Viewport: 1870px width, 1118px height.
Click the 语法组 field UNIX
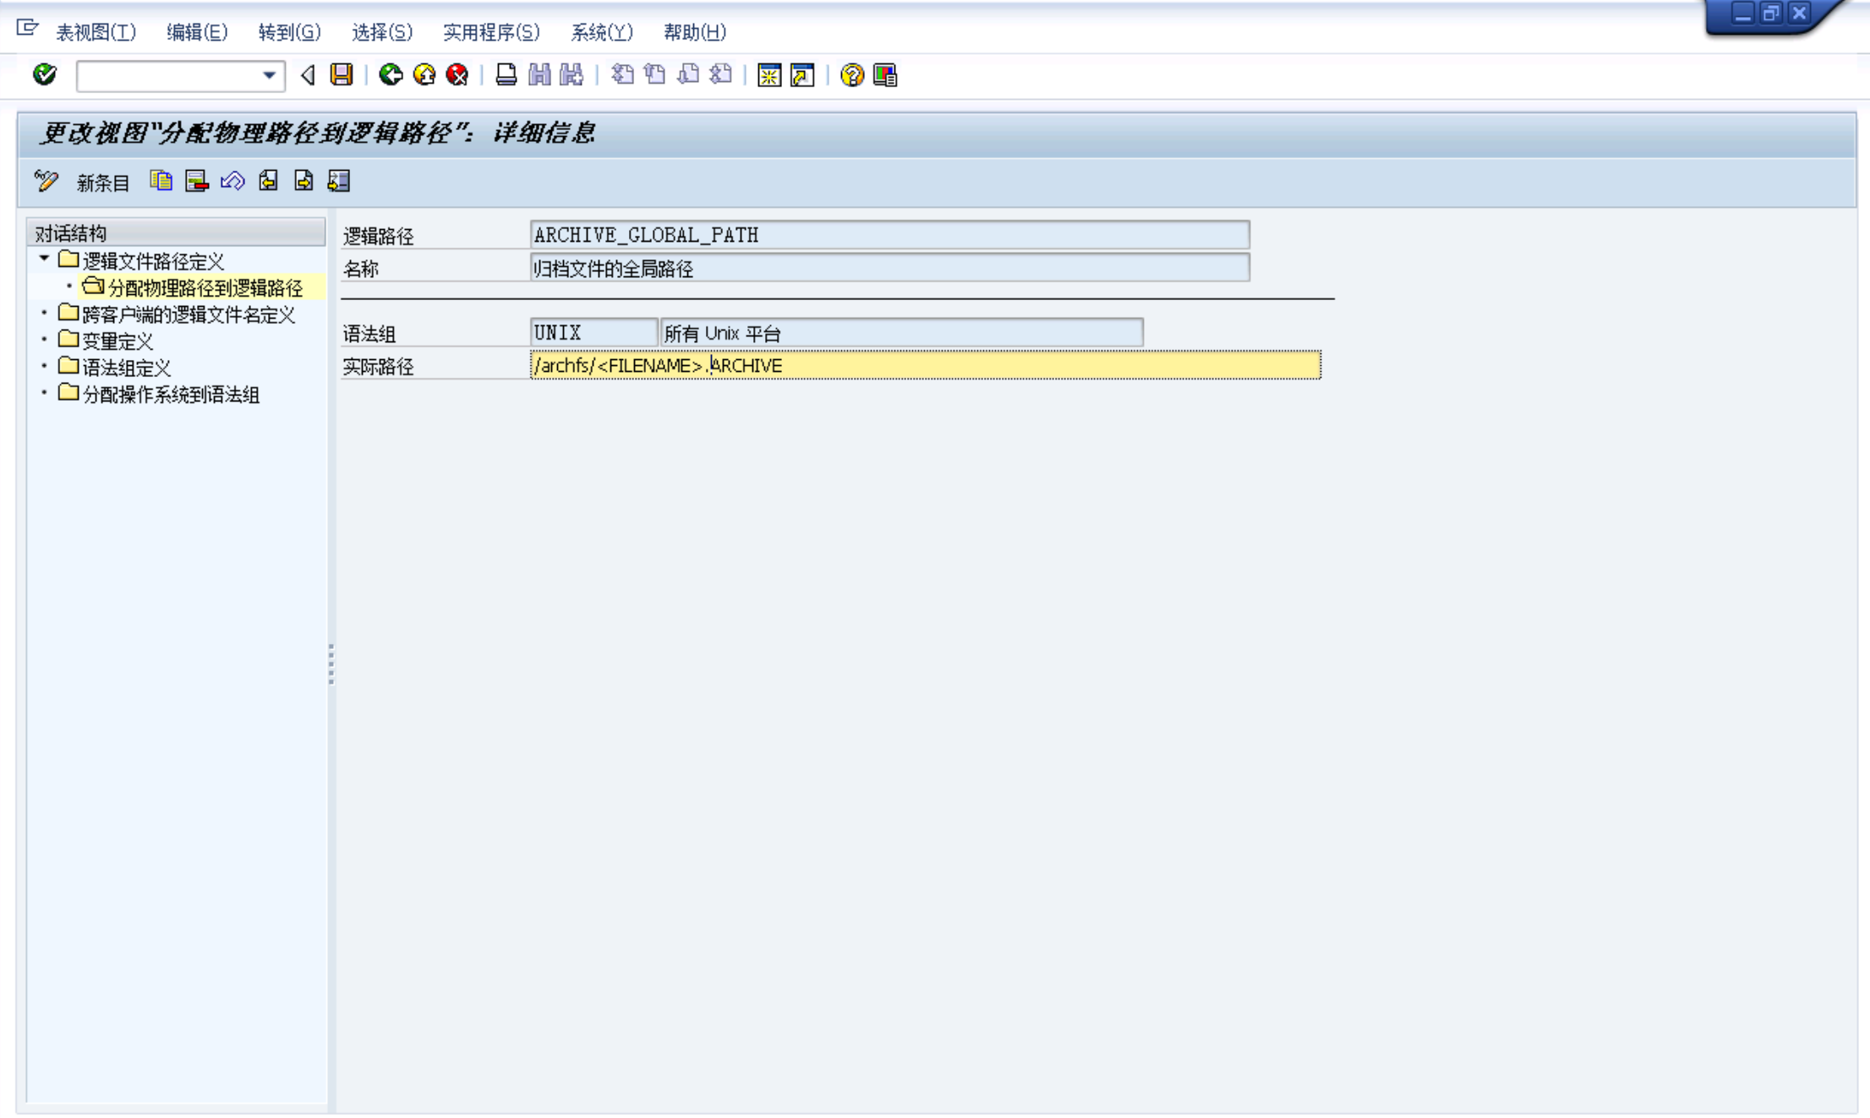click(593, 333)
